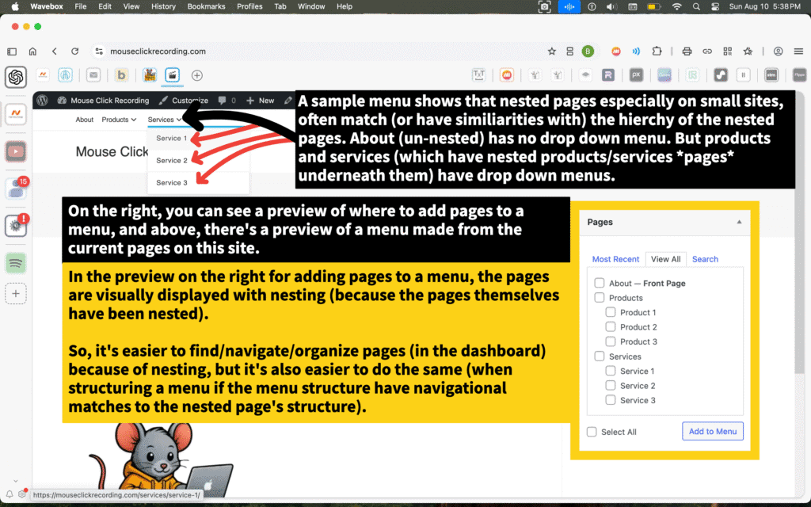Add a new tab with the plus icon
The width and height of the screenshot is (811, 507).
(x=197, y=76)
